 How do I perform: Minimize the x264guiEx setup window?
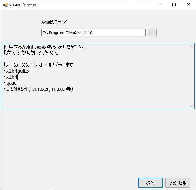pyautogui.click(x=160, y=5)
